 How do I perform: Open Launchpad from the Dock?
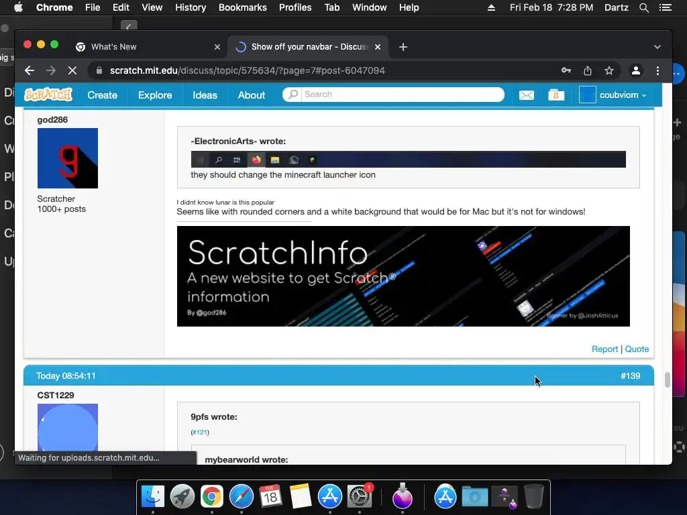point(182,496)
